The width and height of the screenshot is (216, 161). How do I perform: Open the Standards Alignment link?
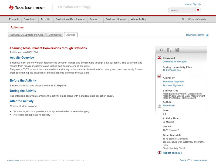pos(173,82)
